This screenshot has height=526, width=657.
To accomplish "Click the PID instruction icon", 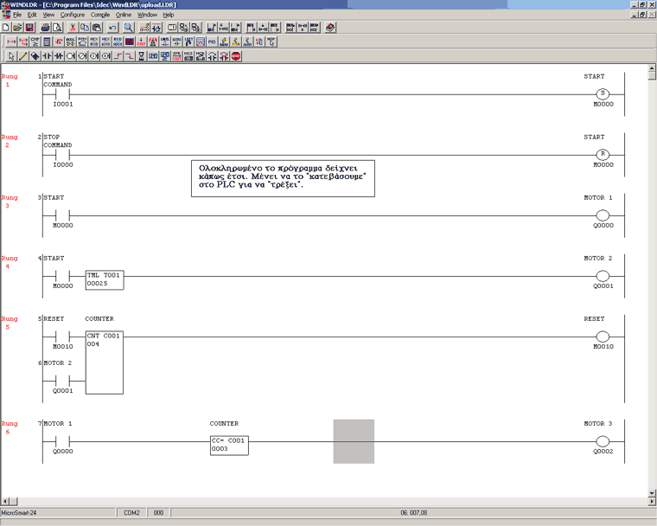I will [x=212, y=42].
